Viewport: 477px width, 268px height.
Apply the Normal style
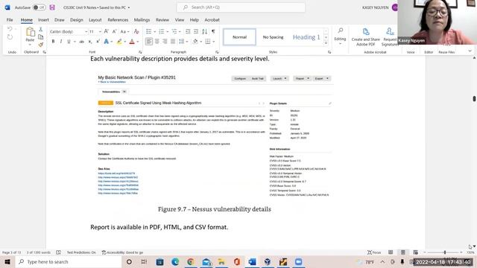[240, 37]
